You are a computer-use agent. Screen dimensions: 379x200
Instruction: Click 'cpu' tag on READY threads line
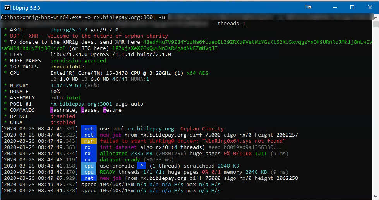(x=89, y=172)
